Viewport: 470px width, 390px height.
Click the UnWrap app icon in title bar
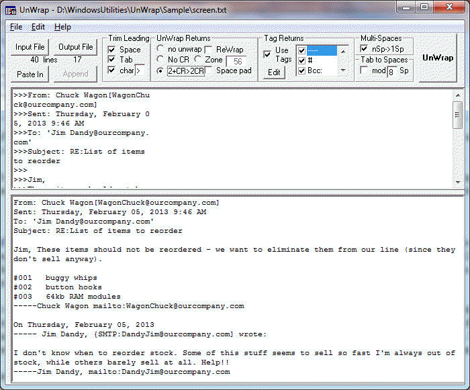(x=11, y=11)
